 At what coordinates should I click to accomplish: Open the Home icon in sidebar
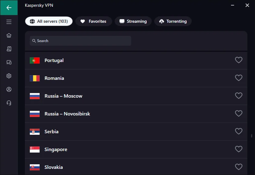[x=9, y=35]
